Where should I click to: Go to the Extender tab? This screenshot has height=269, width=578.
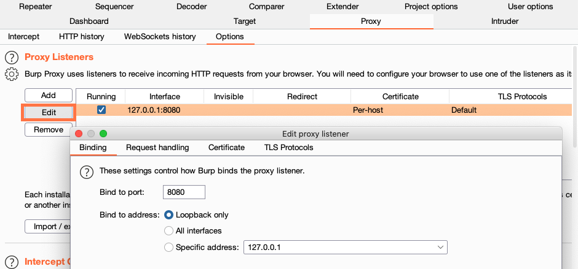tap(342, 7)
